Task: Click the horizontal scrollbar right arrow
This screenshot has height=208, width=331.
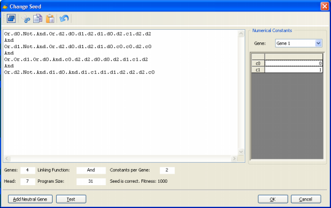Action: pos(234,158)
